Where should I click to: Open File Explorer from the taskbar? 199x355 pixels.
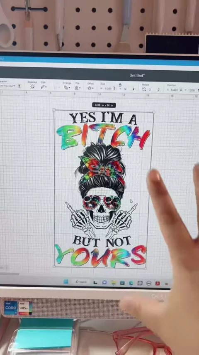point(113,283)
